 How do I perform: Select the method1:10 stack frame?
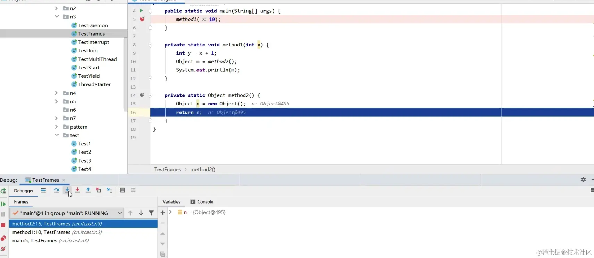pos(83,232)
